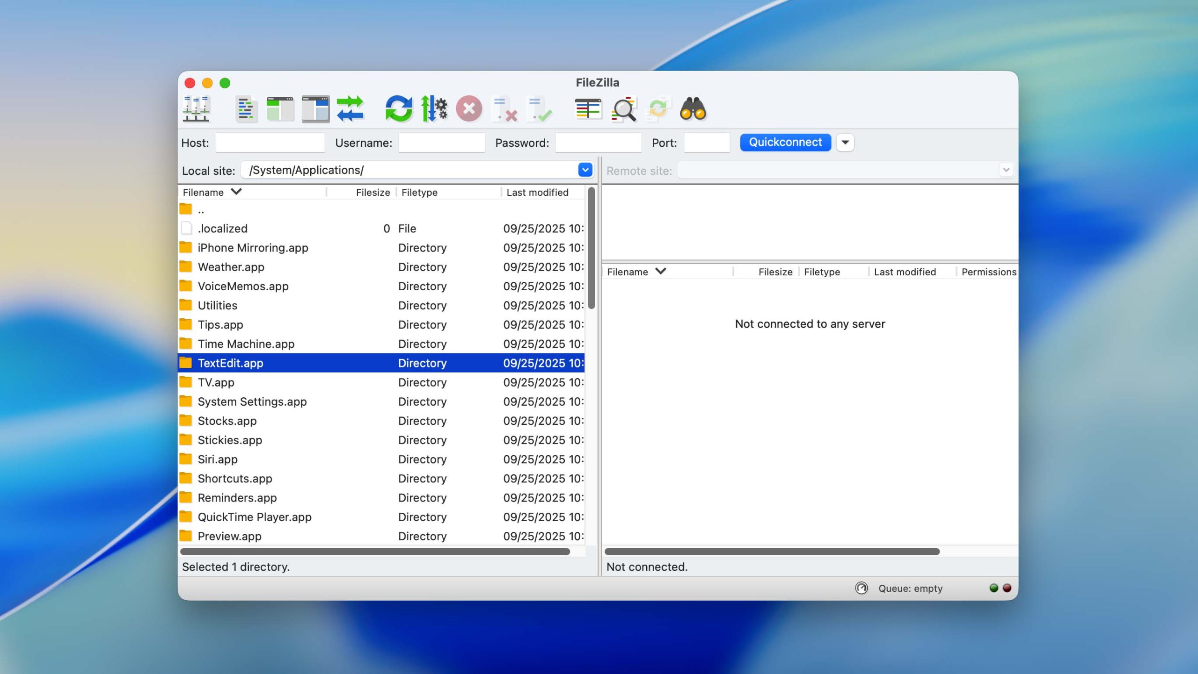This screenshot has height=674, width=1198.
Task: Toggle the local directory tree view
Action: pyautogui.click(x=281, y=109)
